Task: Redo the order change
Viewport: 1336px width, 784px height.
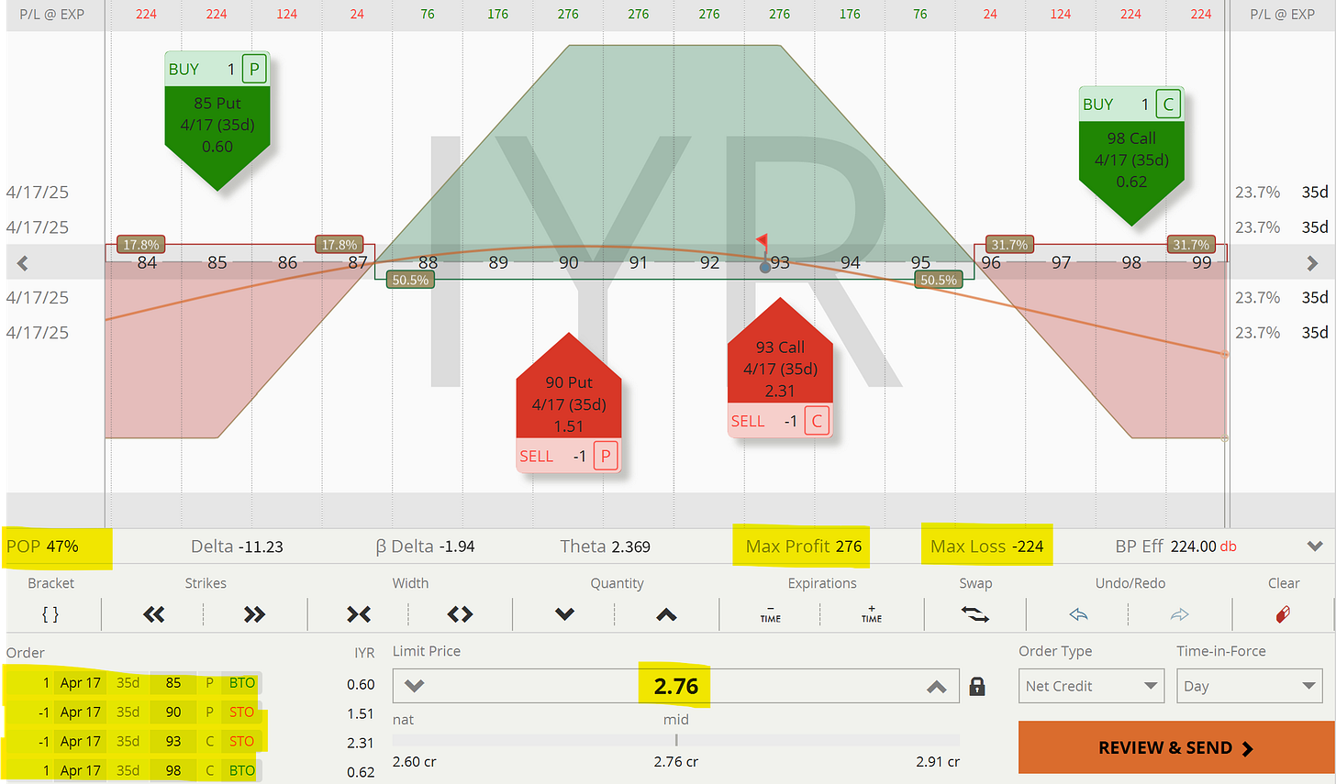Action: pyautogui.click(x=1180, y=614)
